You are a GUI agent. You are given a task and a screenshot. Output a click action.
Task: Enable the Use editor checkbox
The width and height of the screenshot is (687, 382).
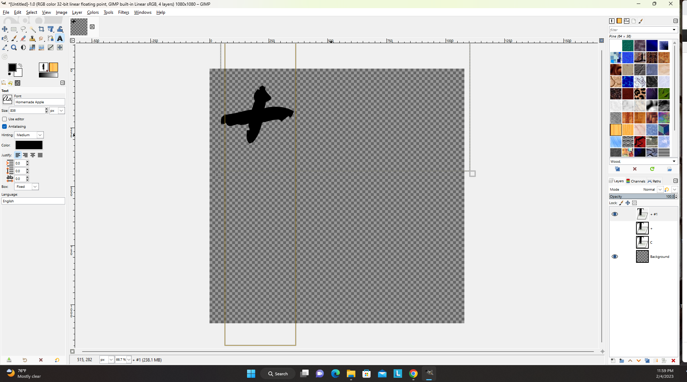coord(5,119)
